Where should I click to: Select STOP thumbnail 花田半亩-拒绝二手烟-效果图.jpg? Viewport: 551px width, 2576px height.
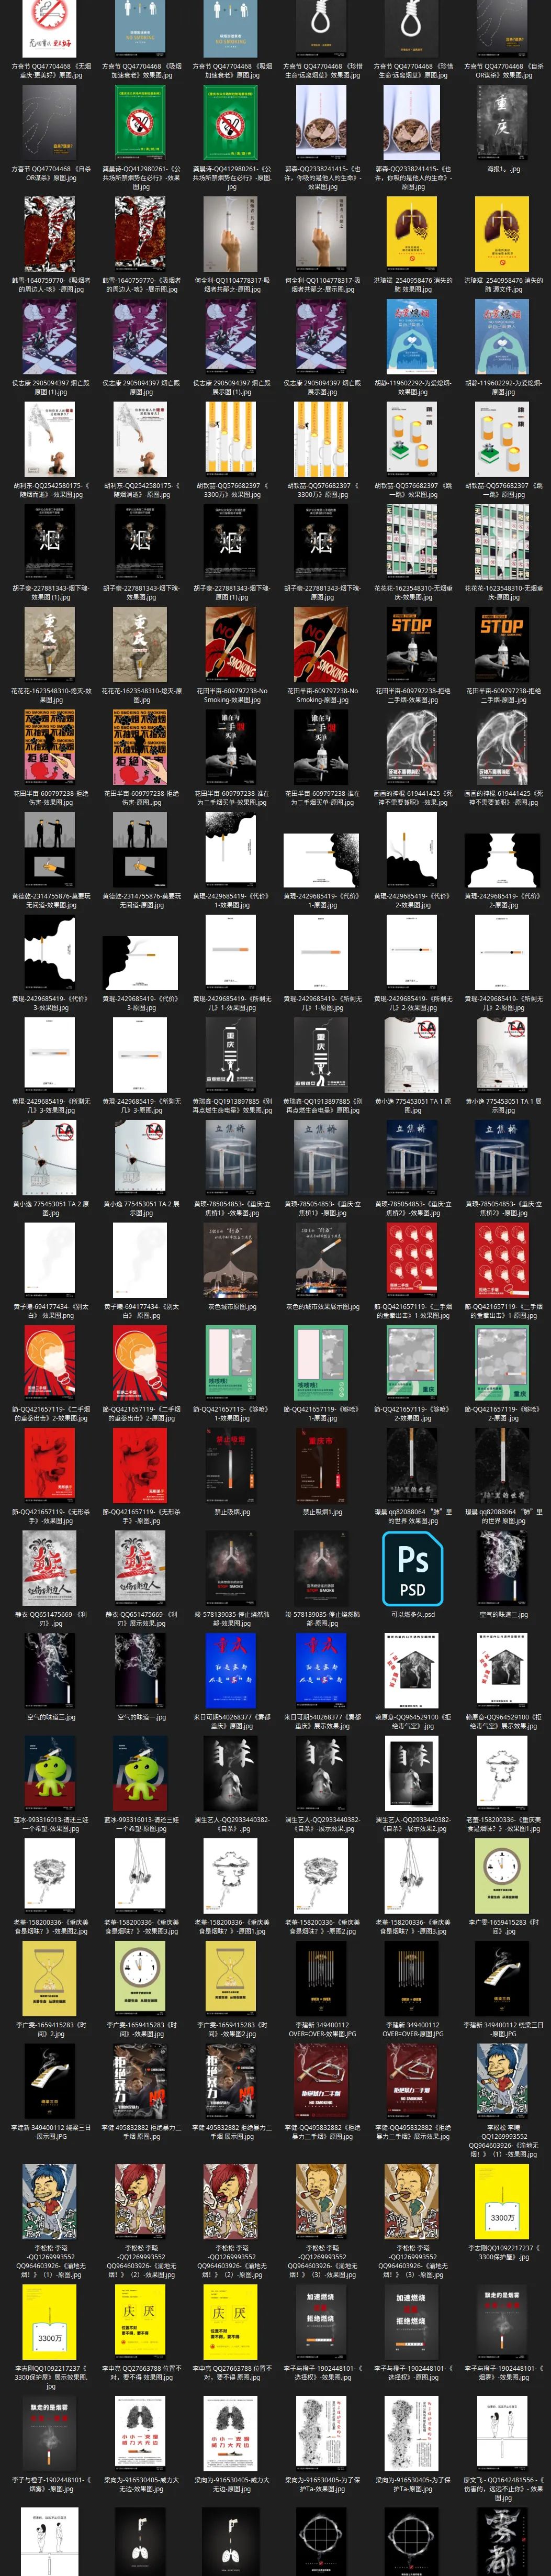click(412, 645)
